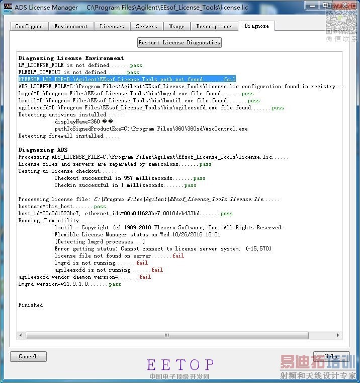The image size is (360, 383).
Task: Click 'agileesofd vendor daemon version' line
Action: click(x=84, y=277)
